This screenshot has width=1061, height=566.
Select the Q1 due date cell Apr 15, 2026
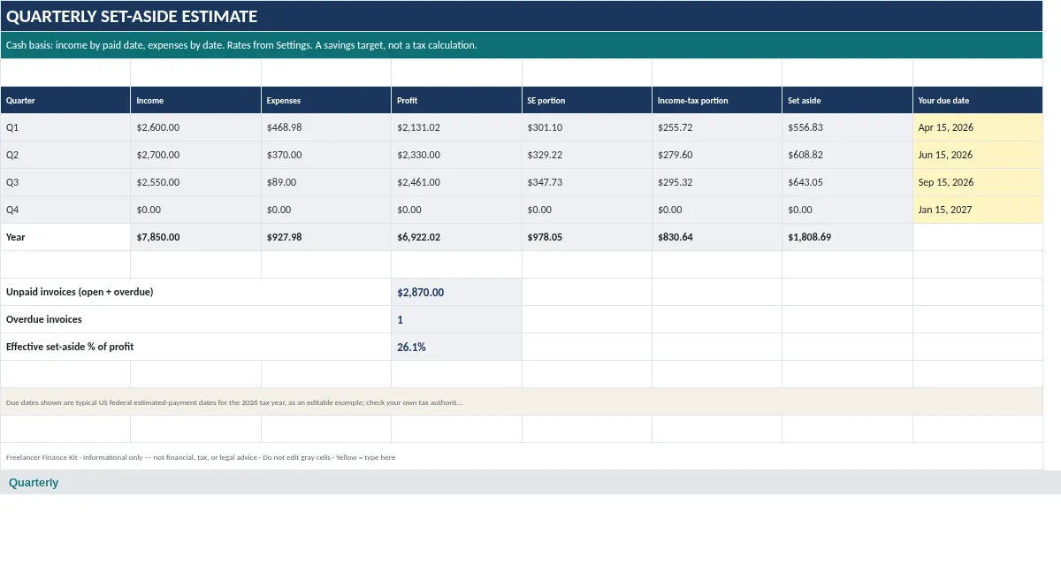point(978,127)
